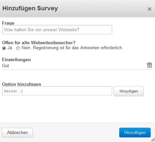Click the empty footer area between the buttons
Viewport: 155px width, 142px height.
point(76,133)
